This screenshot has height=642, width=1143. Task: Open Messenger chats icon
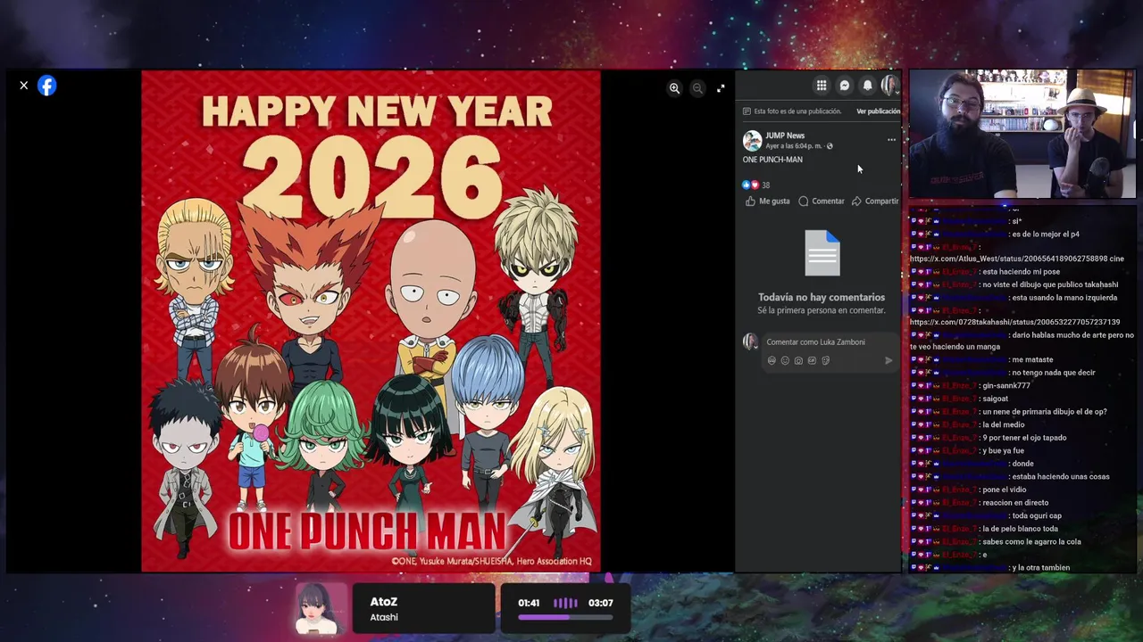tap(845, 86)
